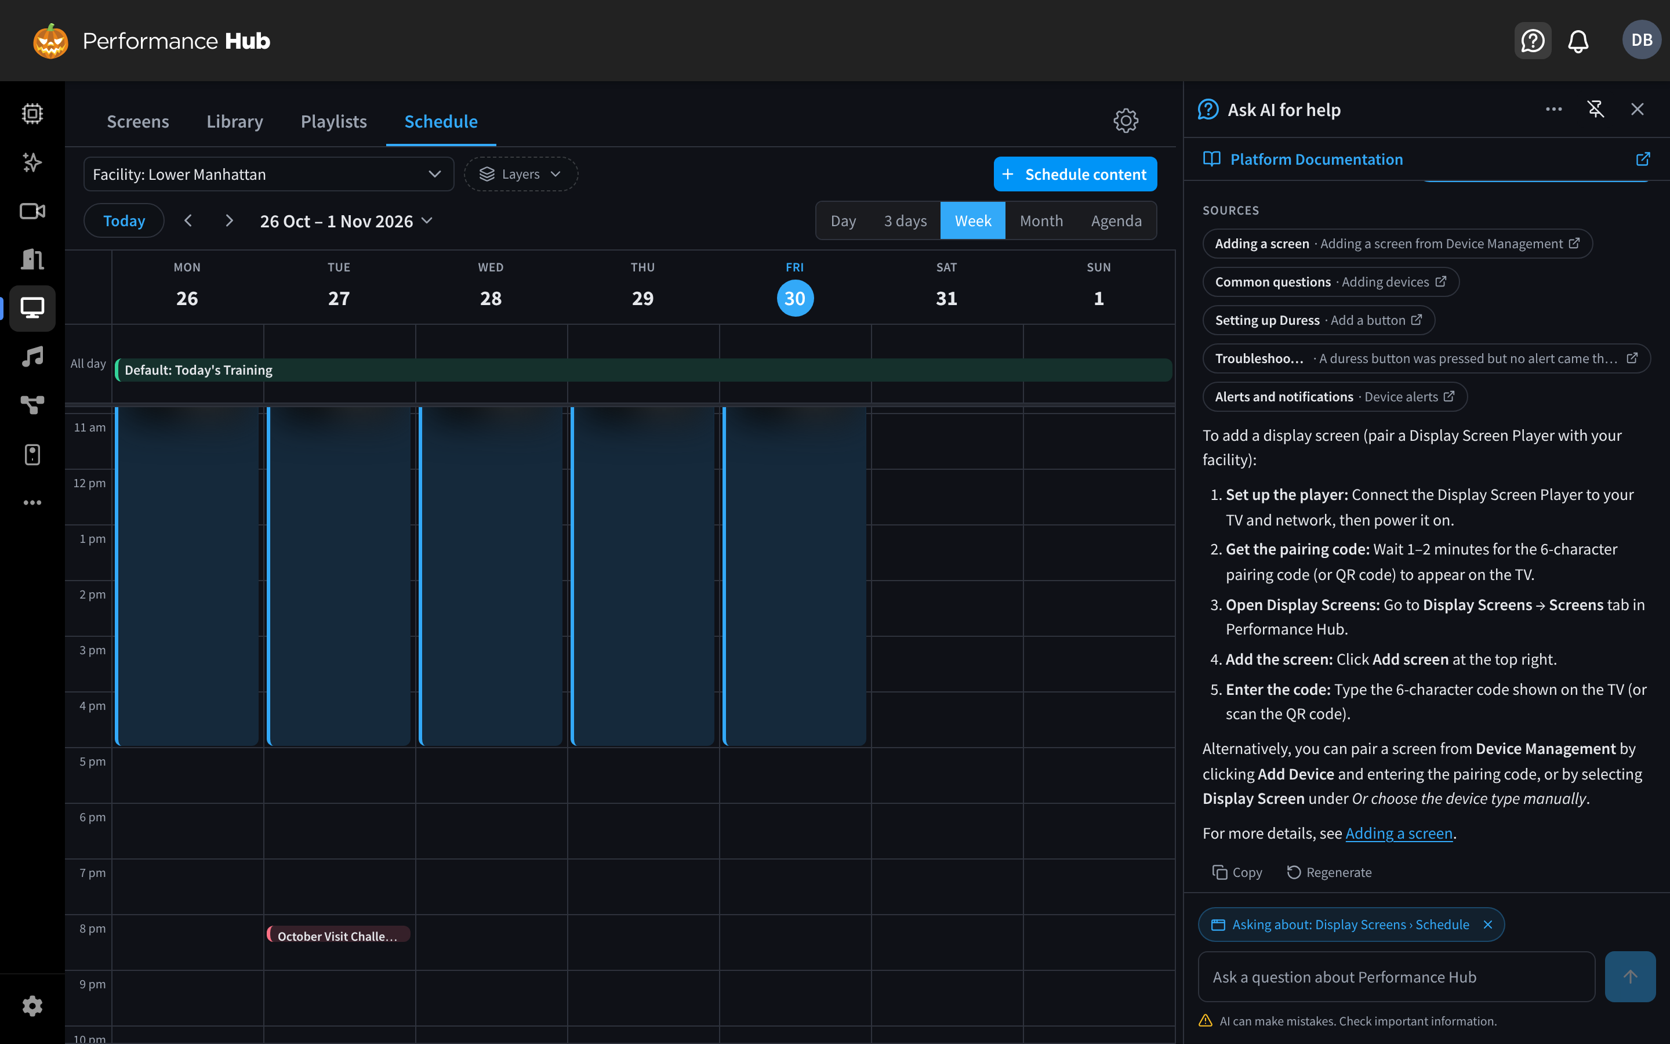Copy the AI answer
Viewport: 1670px width, 1044px height.
[x=1237, y=872]
